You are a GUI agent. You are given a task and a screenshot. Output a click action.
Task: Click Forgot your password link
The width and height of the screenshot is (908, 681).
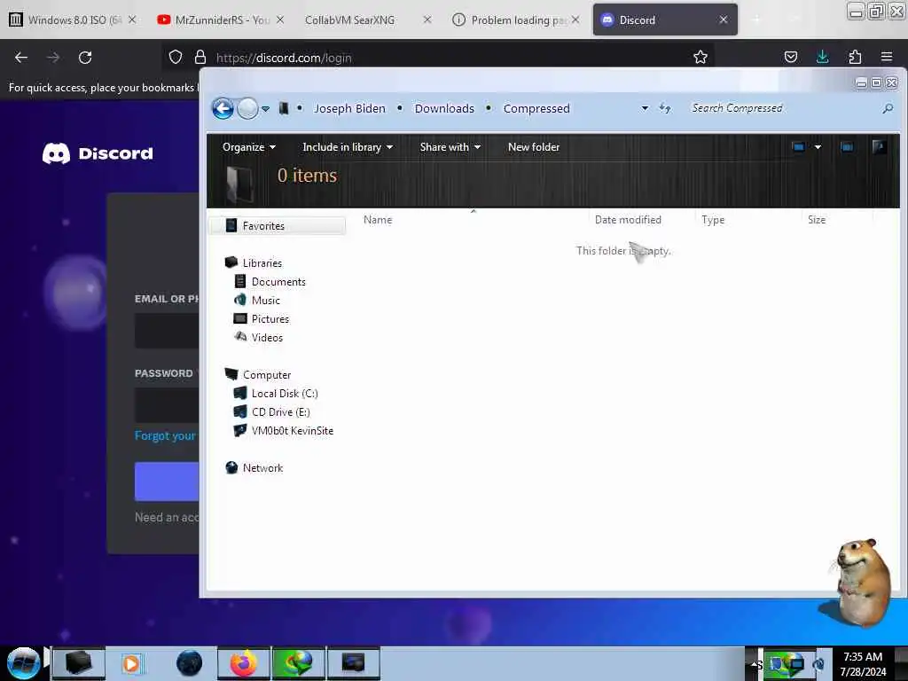click(x=166, y=435)
